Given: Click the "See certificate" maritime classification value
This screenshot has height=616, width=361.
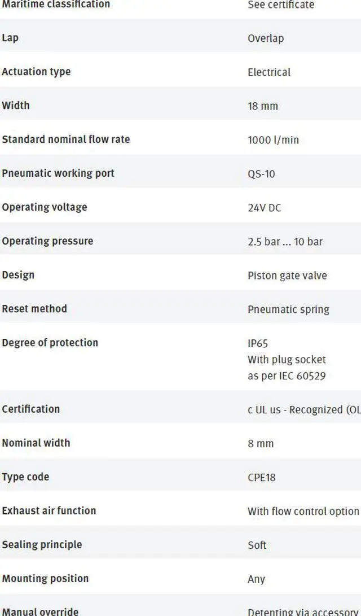Looking at the screenshot, I should click(281, 5).
